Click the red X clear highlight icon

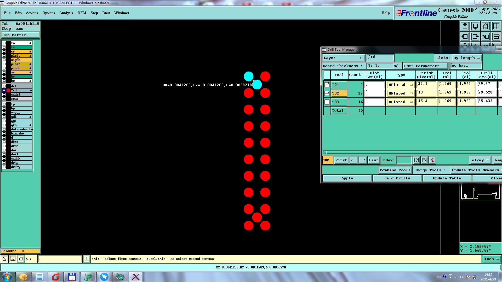coord(432,160)
